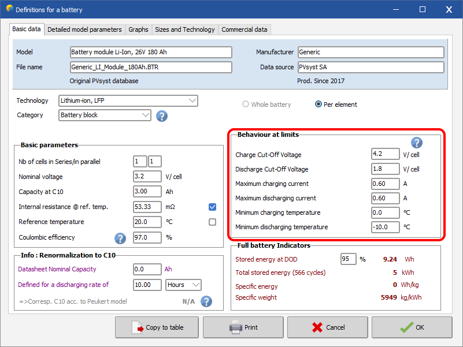The image size is (463, 347).
Task: Open the Sizes and Technology tab
Action: coord(185,29)
